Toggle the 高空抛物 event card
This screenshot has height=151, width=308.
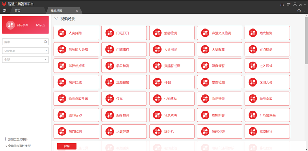click(x=267, y=131)
